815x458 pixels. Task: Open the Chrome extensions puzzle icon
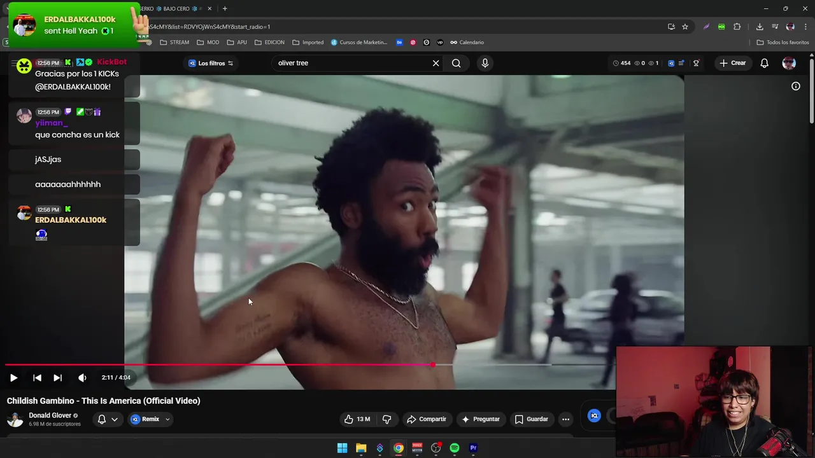tap(737, 27)
